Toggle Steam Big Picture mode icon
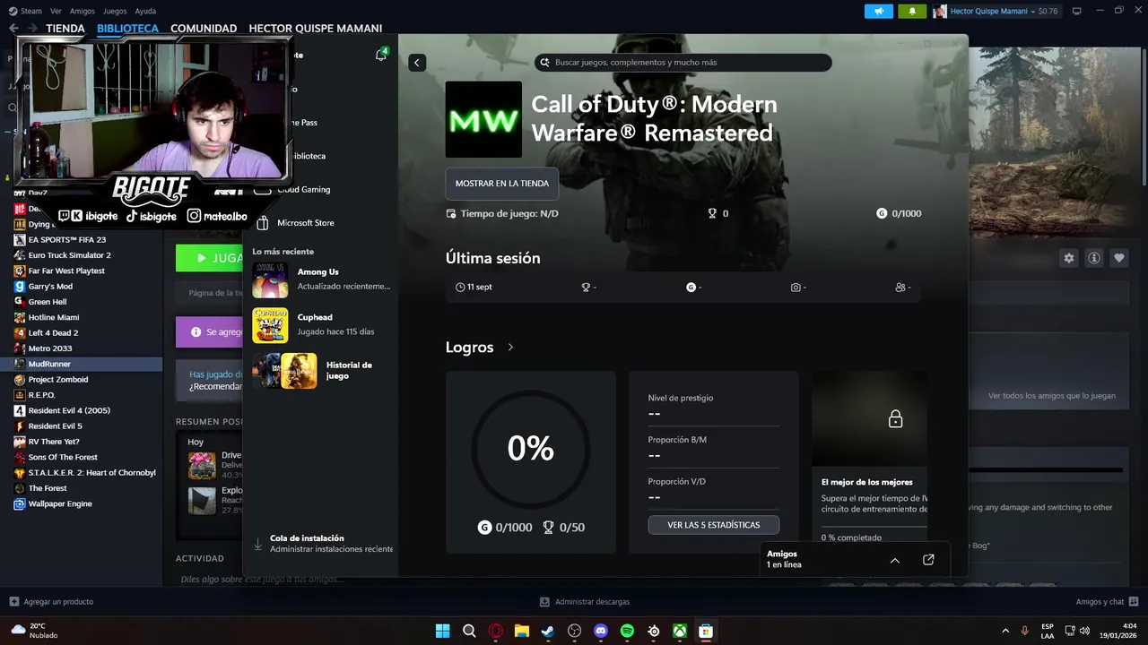The width and height of the screenshot is (1148, 645). tap(1077, 11)
